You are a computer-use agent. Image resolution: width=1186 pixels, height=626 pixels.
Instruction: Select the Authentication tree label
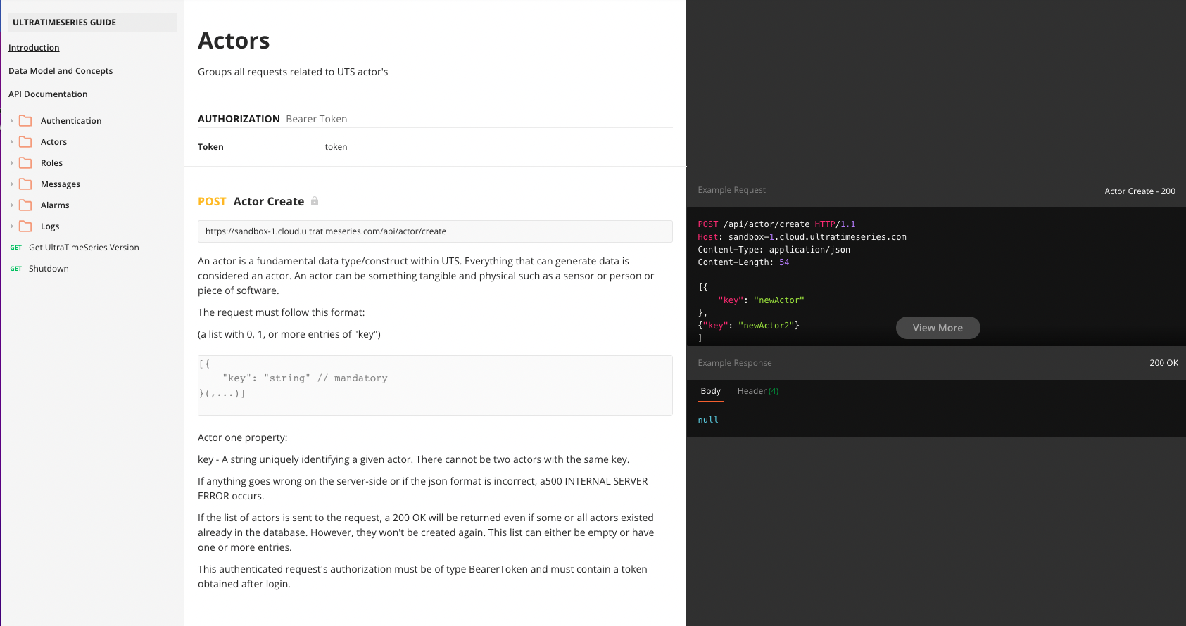pyautogui.click(x=71, y=121)
